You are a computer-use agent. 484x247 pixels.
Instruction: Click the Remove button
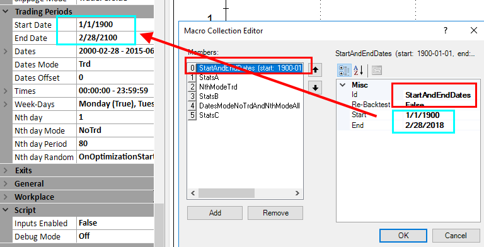click(275, 213)
